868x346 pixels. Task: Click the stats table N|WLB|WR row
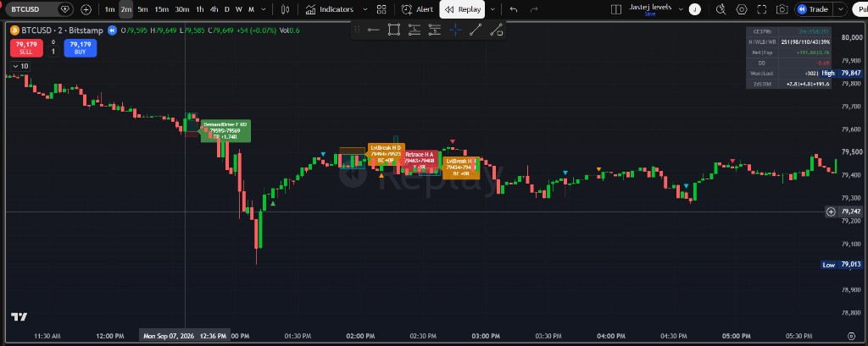(x=788, y=41)
